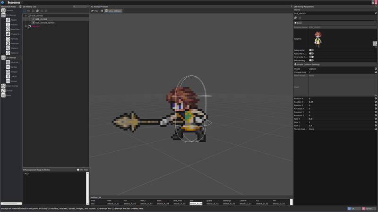Open the Sounds category icon
The image size is (378, 212).
click(3, 90)
